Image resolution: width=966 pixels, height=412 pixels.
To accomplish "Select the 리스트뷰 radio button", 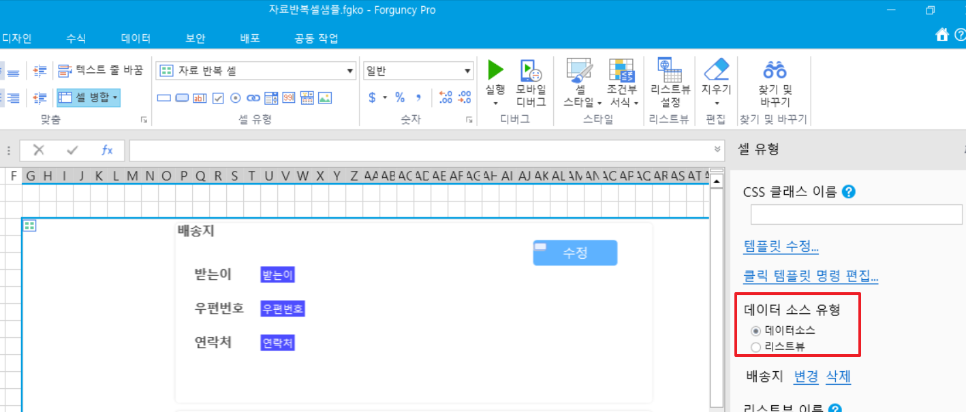I will [755, 347].
